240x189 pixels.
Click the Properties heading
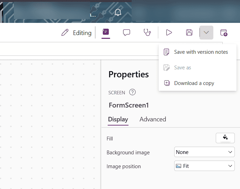[x=128, y=75]
